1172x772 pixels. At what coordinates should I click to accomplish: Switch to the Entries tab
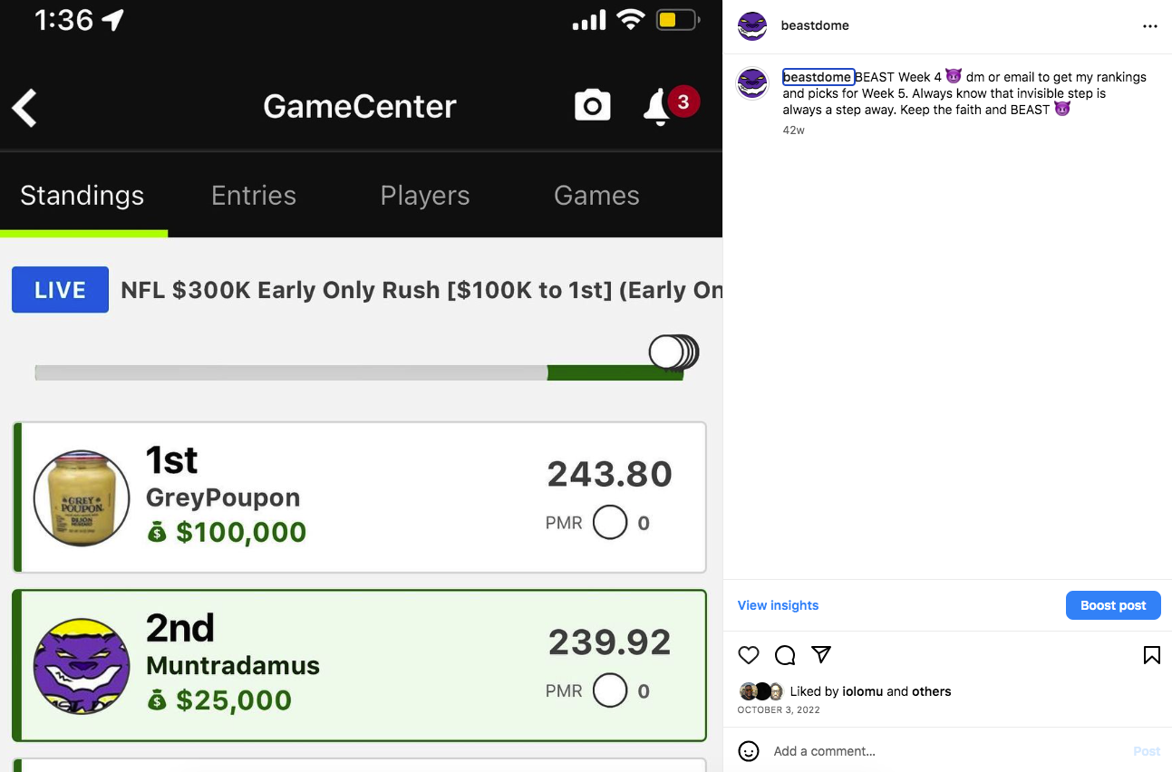click(254, 196)
